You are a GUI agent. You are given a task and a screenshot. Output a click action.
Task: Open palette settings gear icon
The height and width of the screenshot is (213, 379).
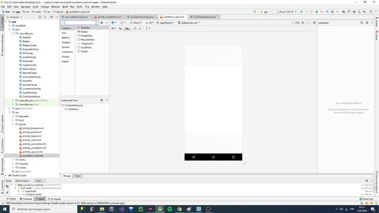point(101,22)
